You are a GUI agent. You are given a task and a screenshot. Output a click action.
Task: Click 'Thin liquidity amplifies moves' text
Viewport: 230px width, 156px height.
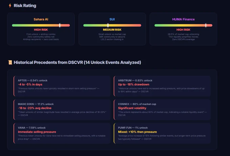pyautogui.click(x=184, y=37)
